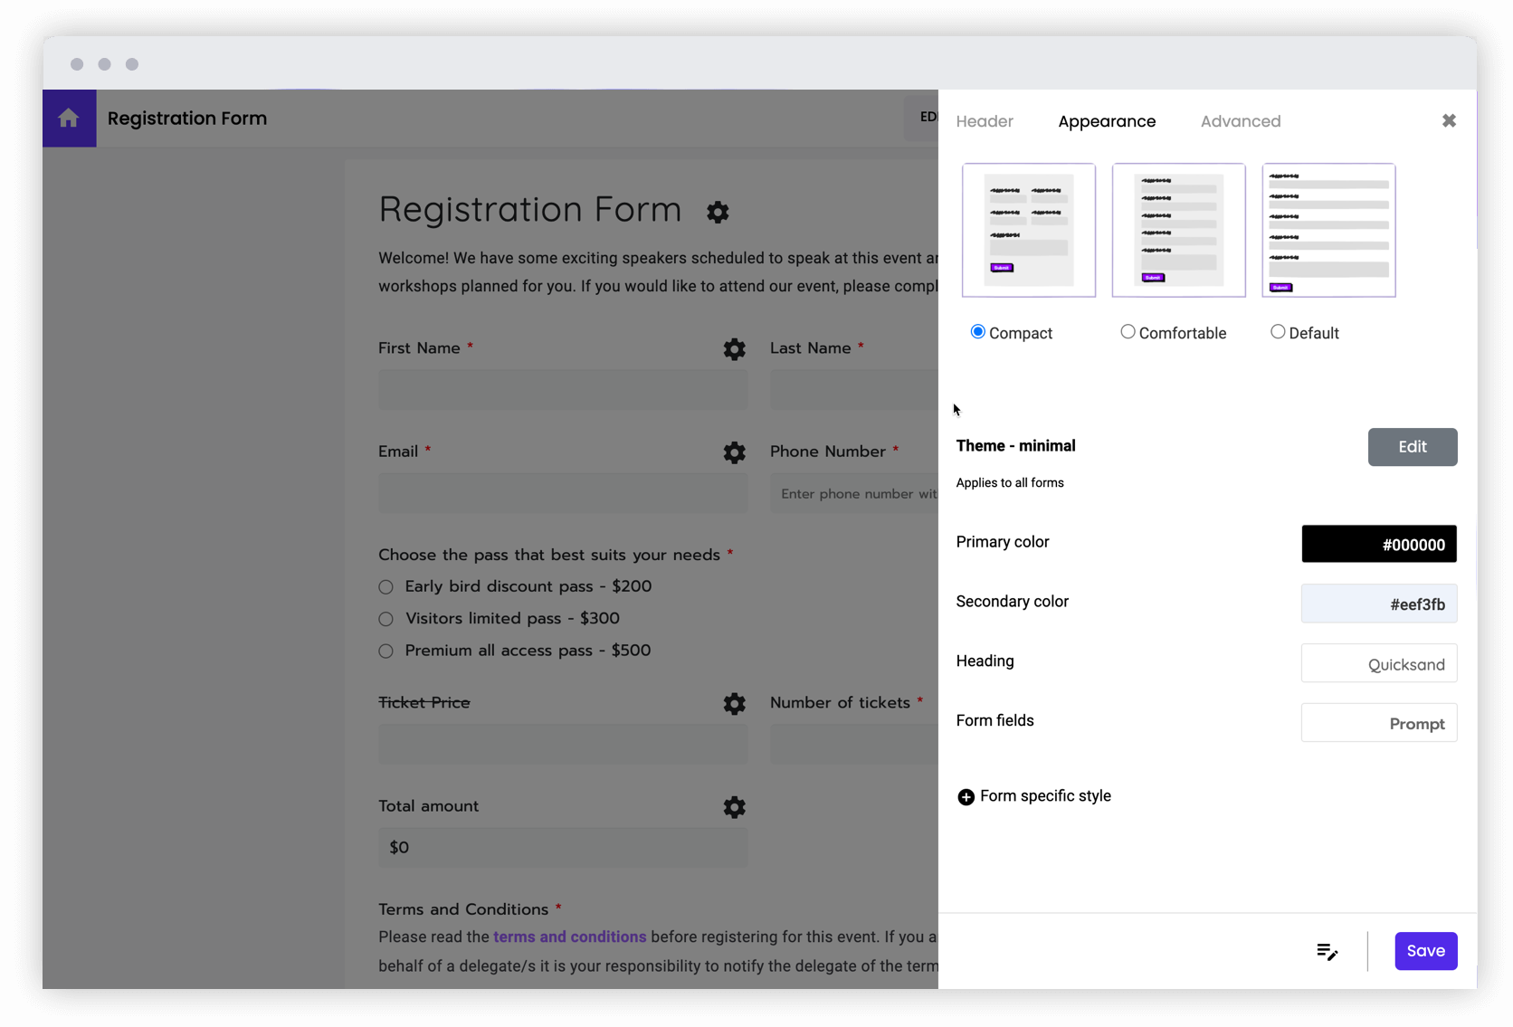Open the Ticket Price field settings gear
The width and height of the screenshot is (1513, 1027).
pyautogui.click(x=734, y=703)
